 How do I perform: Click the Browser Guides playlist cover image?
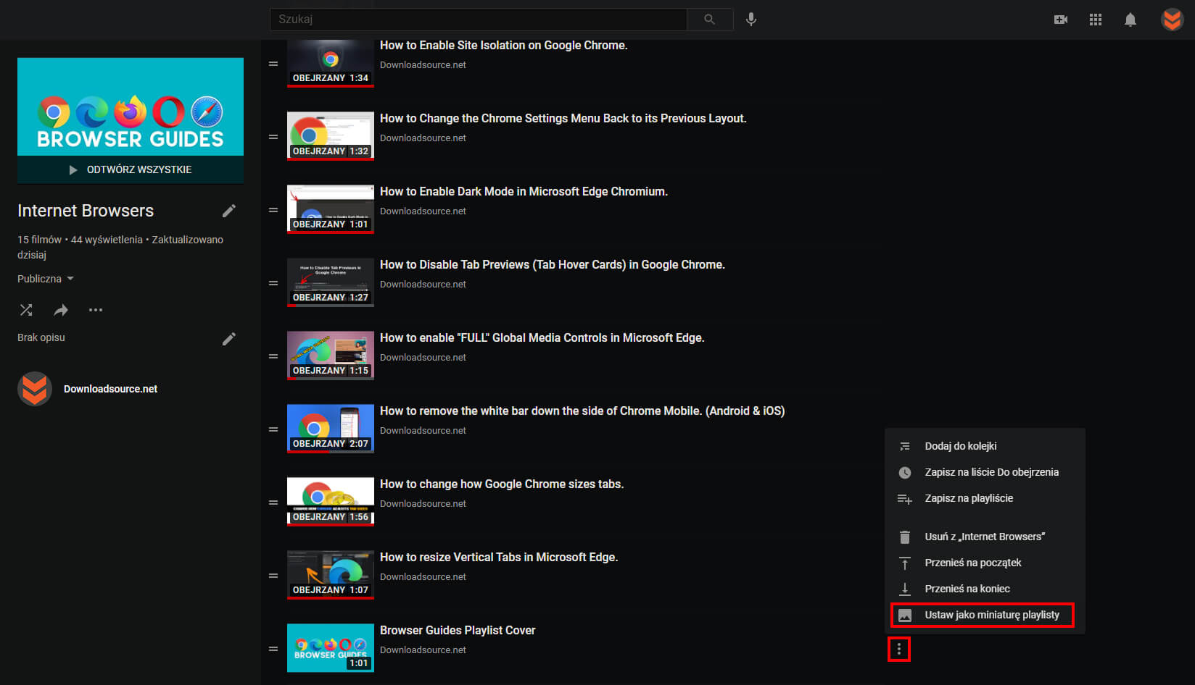(x=131, y=106)
